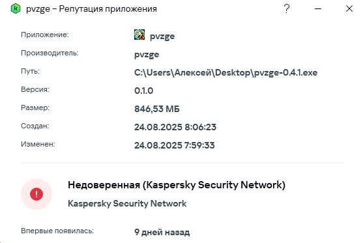Minimize the application reputation window
Image resolution: width=363 pixels, height=243 pixels.
point(318,8)
